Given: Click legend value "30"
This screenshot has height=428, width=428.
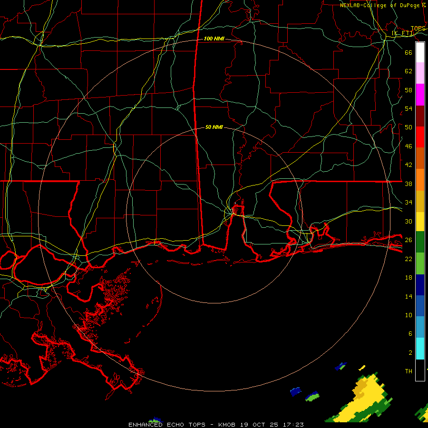Looking at the screenshot, I should pyautogui.click(x=409, y=221).
